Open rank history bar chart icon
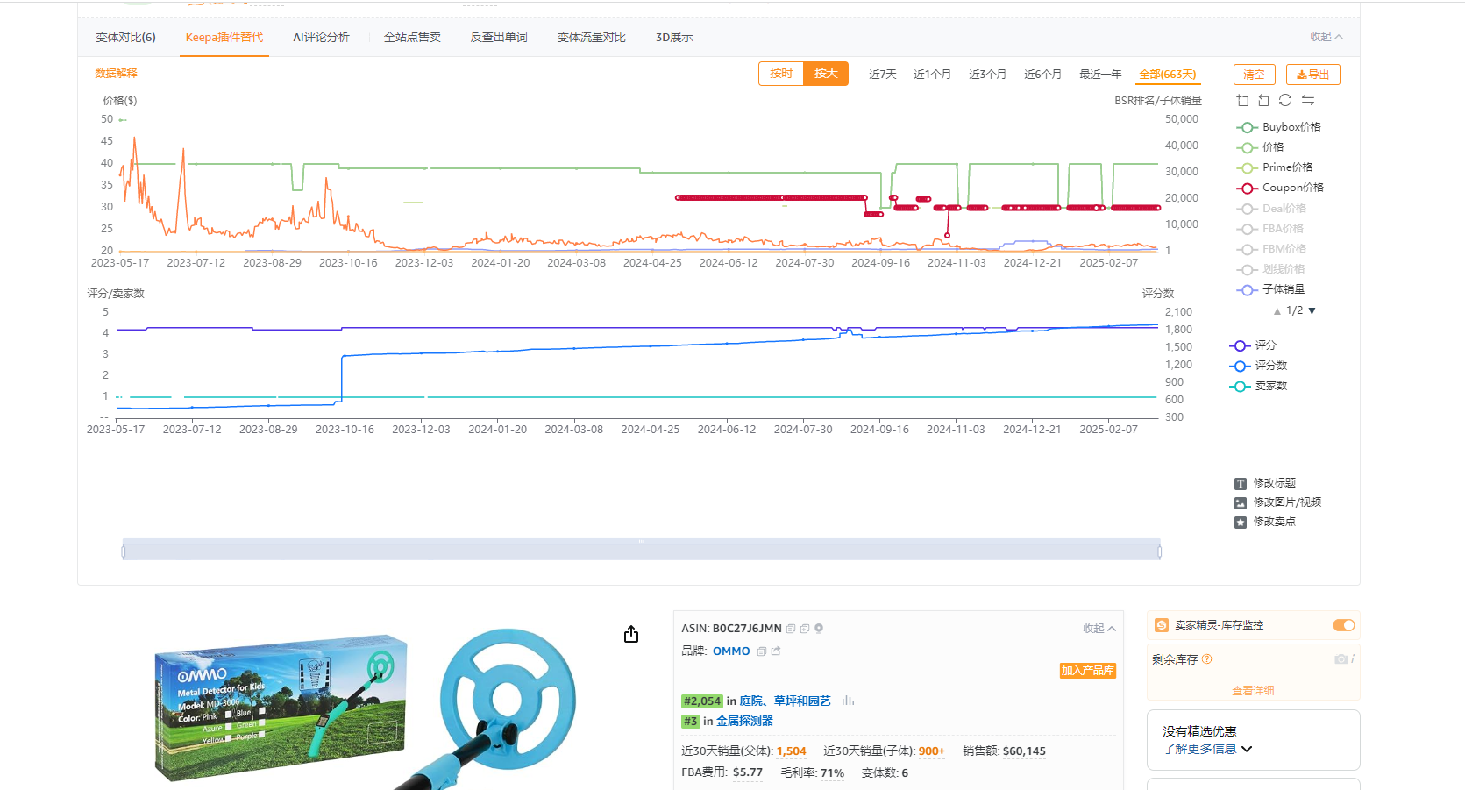 [x=848, y=701]
